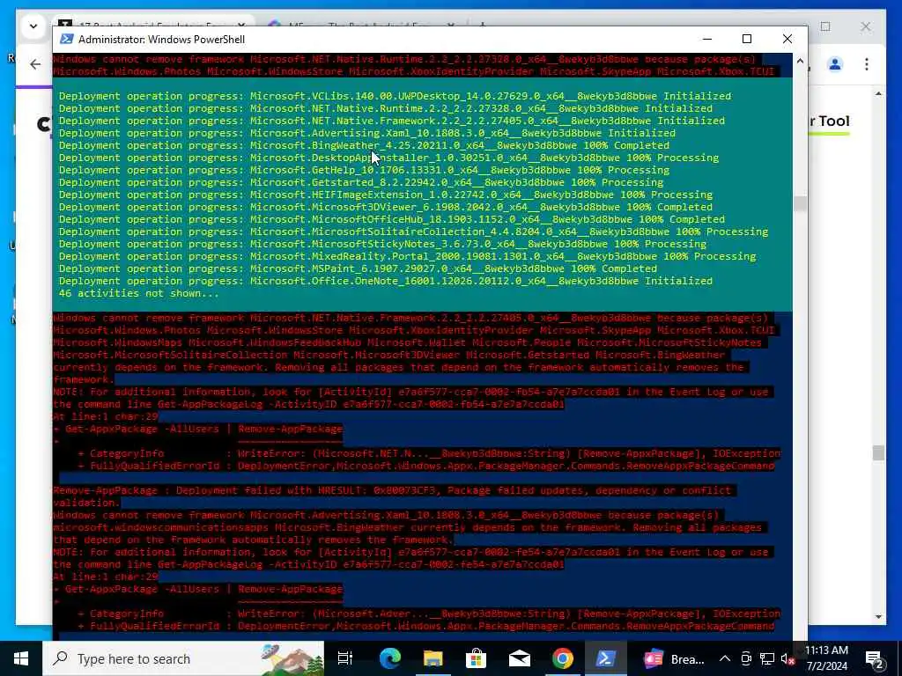Open File Explorer from the taskbar
Screen dimensions: 902x676
[x=433, y=658]
